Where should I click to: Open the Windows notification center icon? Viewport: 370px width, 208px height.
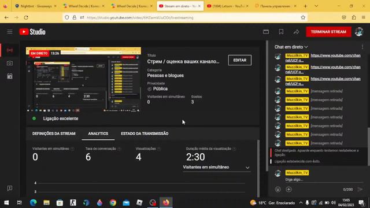[361, 203]
